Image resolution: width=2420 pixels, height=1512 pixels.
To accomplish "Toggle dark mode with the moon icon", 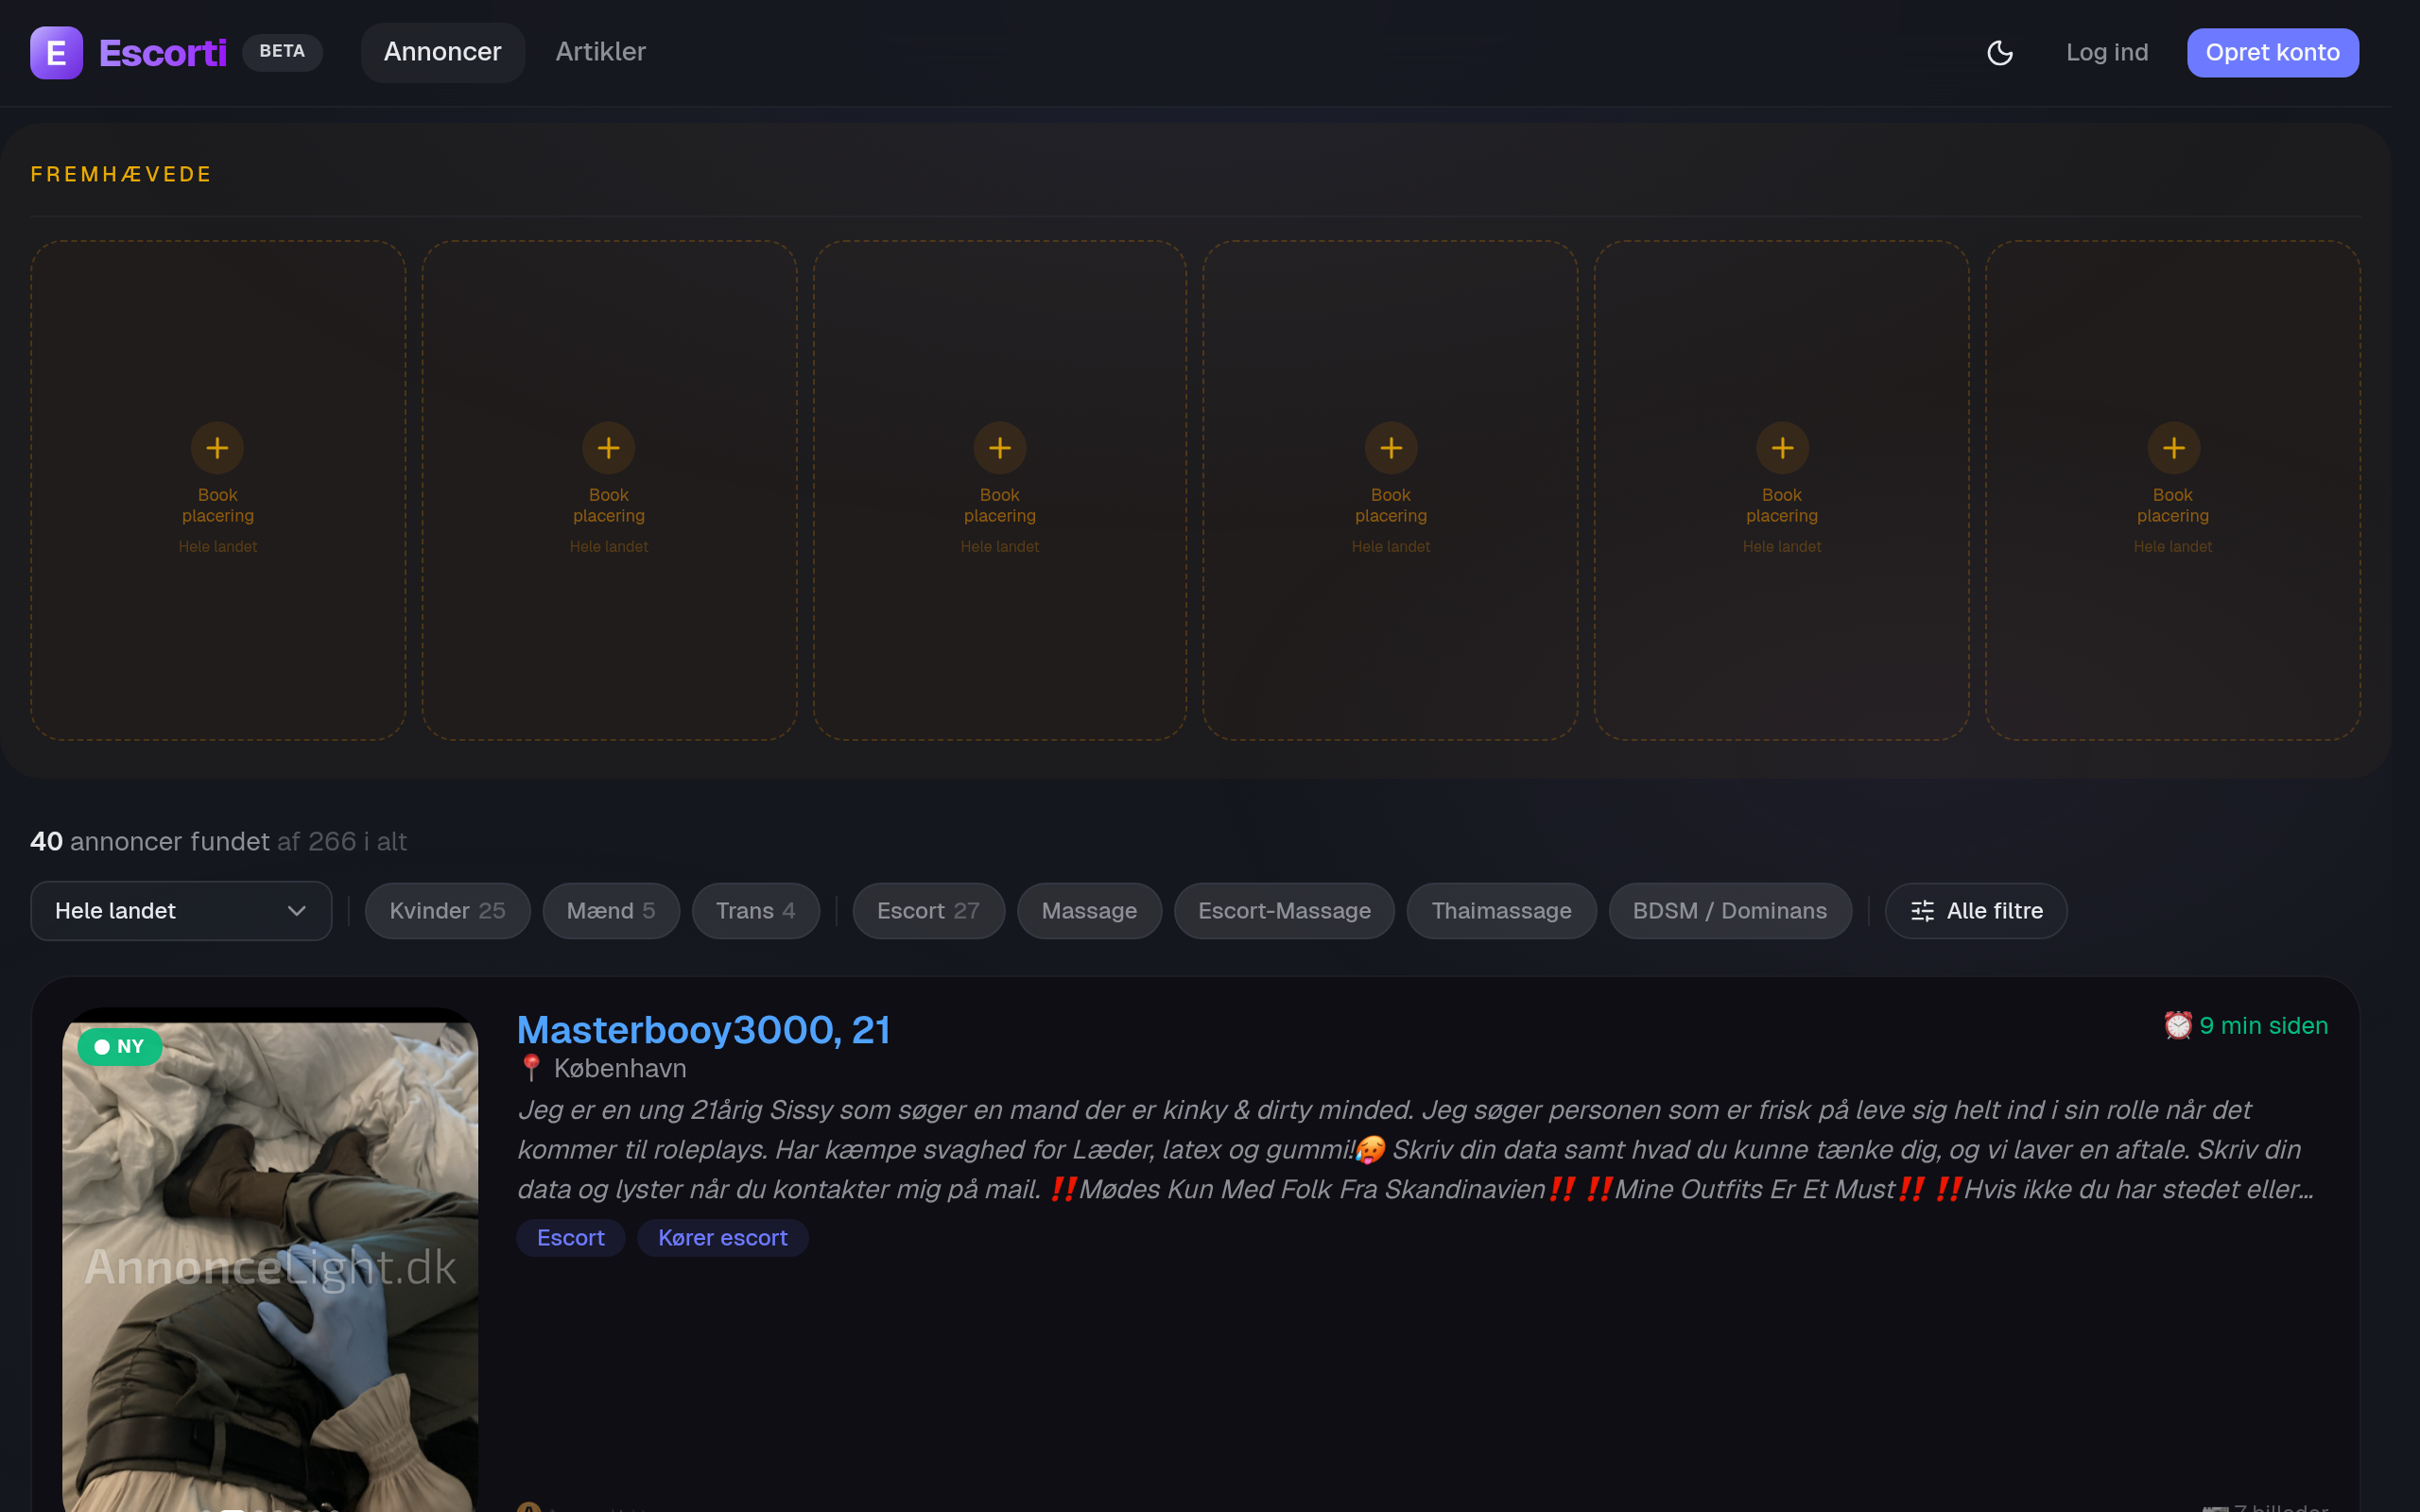I will tap(1999, 53).
